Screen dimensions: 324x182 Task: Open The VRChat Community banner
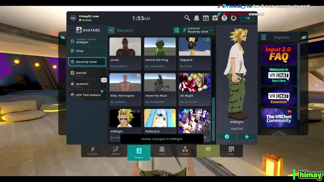[279, 118]
